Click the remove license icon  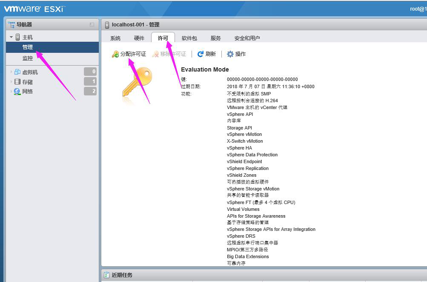pos(155,54)
